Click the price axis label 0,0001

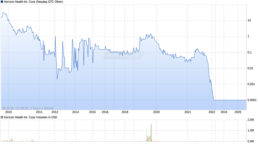pyautogui.click(x=252, y=100)
